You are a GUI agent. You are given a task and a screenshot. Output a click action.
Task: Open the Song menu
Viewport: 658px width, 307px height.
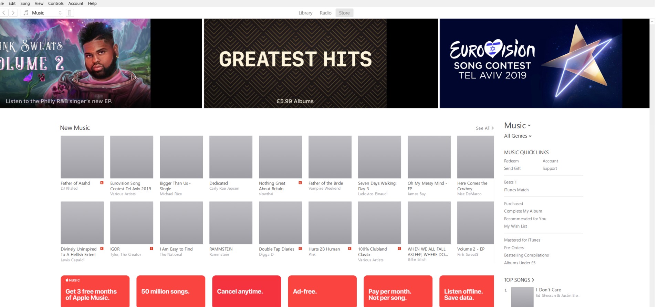point(25,3)
